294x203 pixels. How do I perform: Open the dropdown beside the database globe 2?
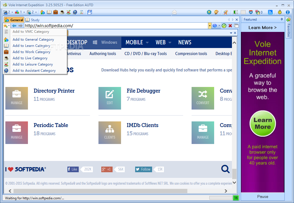tap(36, 12)
